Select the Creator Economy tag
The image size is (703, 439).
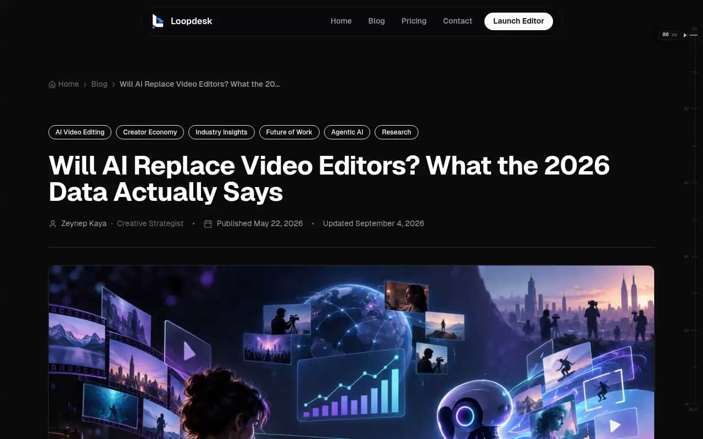tap(150, 132)
